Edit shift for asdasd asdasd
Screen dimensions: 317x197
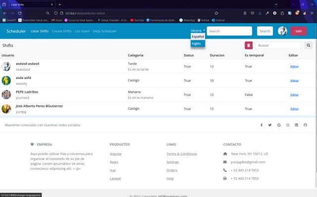(x=294, y=67)
